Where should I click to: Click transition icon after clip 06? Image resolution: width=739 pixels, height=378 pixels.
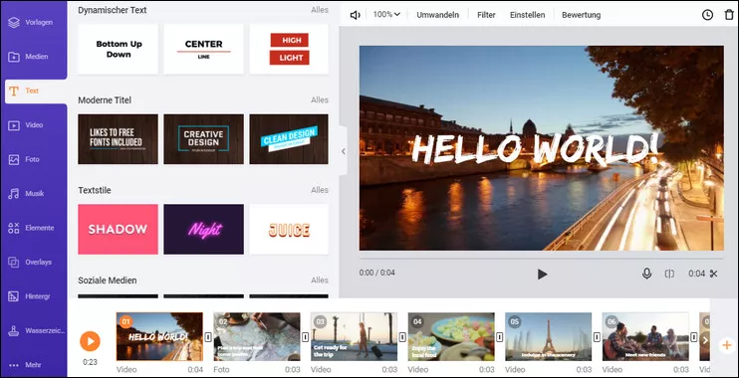click(x=694, y=337)
